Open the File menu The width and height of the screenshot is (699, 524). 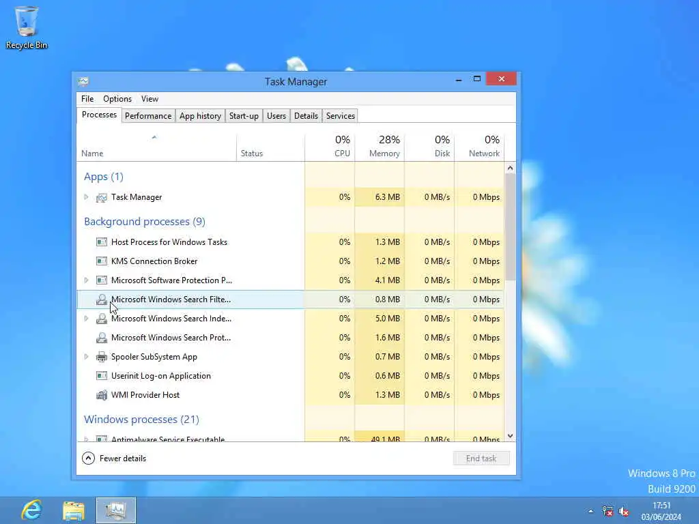click(x=87, y=99)
